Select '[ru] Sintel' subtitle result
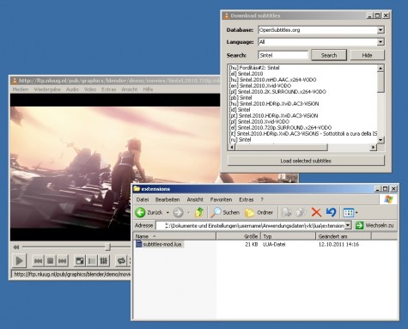This screenshot has width=408, height=329. pyautogui.click(x=240, y=139)
